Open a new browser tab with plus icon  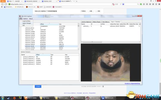77,1
